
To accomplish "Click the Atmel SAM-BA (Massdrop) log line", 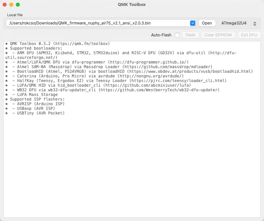I will click(109, 67).
